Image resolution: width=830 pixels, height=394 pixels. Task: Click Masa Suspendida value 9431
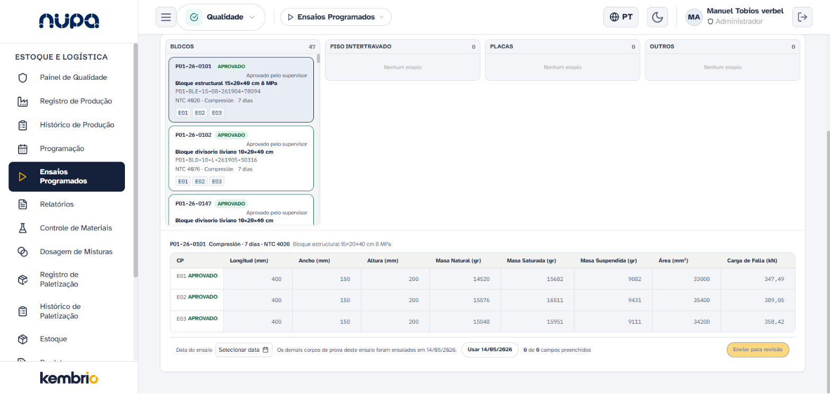613,300
